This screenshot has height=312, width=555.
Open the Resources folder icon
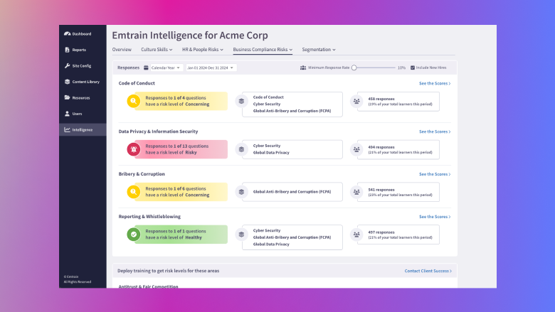coord(68,97)
